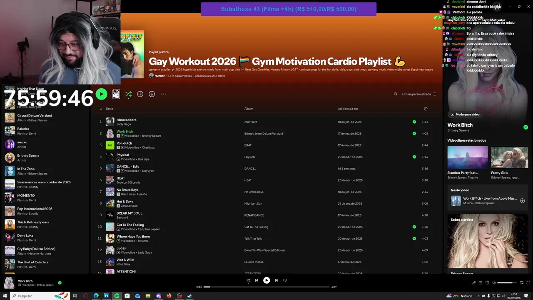This screenshot has height=300, width=533.
Task: Open Cry Baby (Deluxe Edition) album
Action: pos(46,251)
